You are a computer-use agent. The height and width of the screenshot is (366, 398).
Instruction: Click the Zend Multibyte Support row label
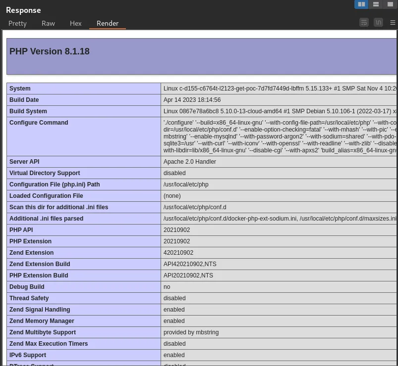click(x=43, y=332)
